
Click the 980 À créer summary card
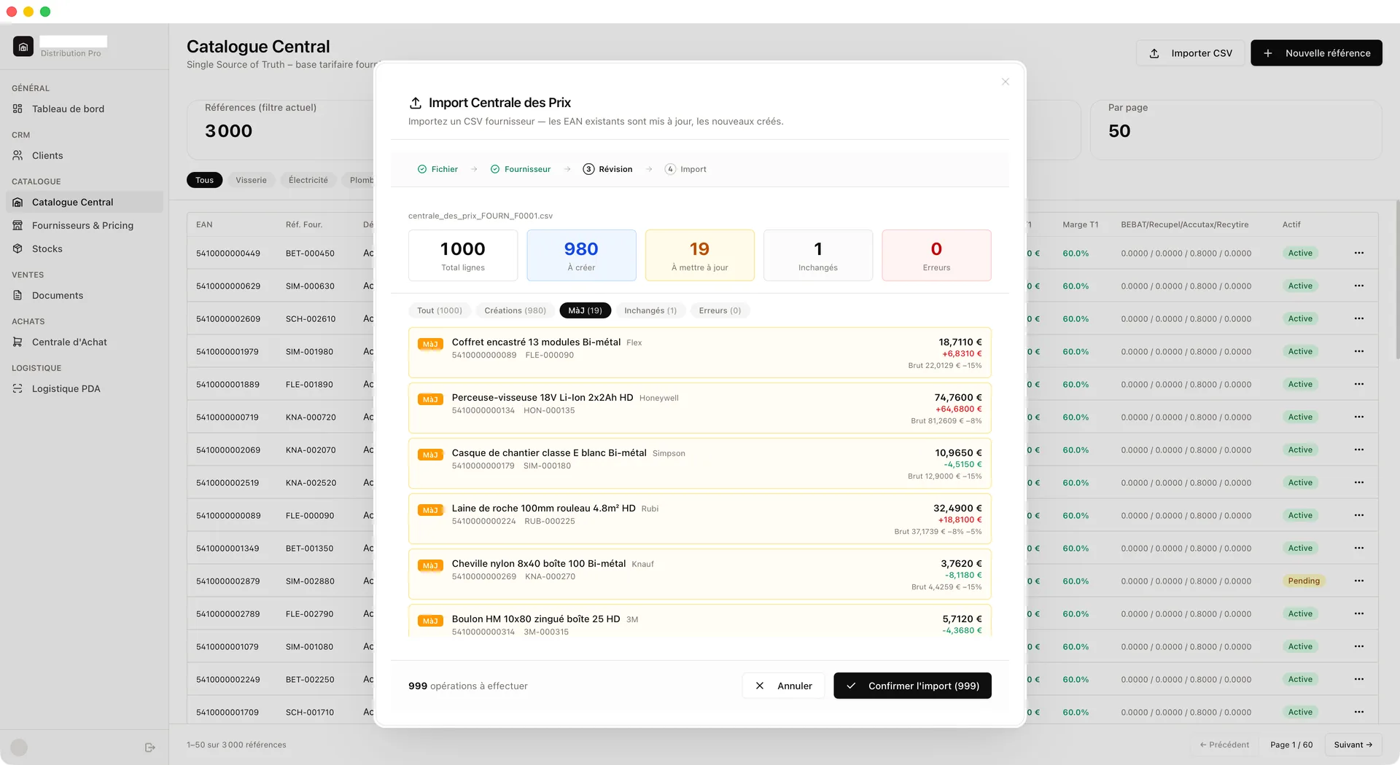[x=581, y=256]
